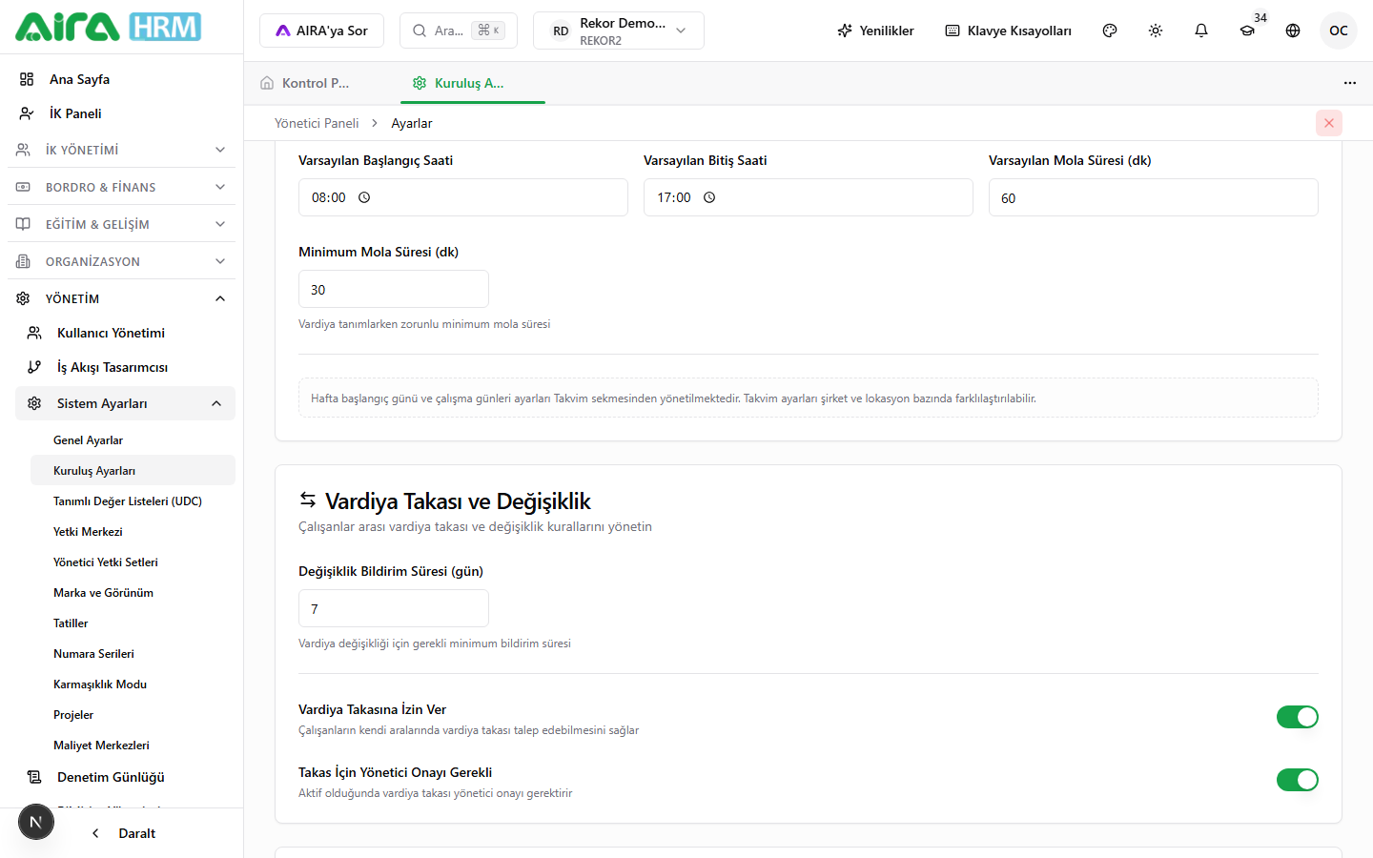
Task: Click the Varsayılan Mola Süresi input
Action: 1154,197
